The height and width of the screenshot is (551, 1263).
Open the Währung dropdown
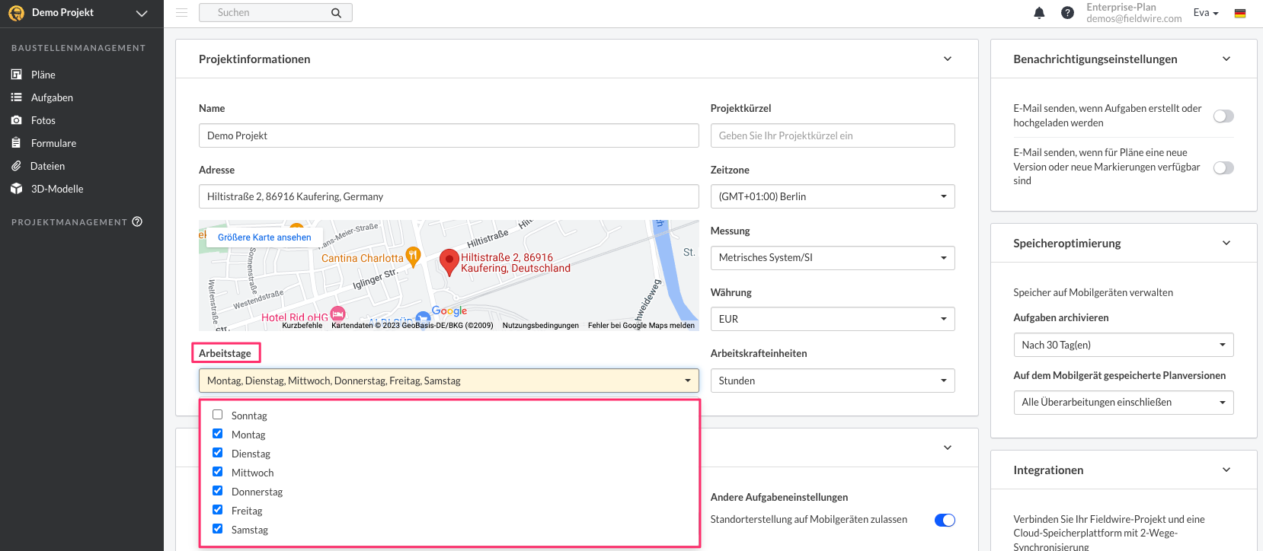tap(832, 319)
